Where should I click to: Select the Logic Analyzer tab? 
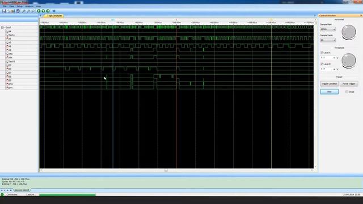(x=54, y=16)
